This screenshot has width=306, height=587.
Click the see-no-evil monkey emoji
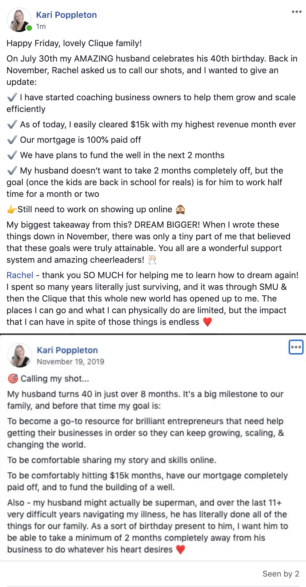180,210
